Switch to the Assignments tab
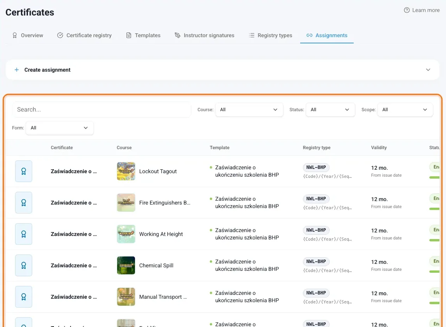The width and height of the screenshot is (446, 327). coord(327,35)
